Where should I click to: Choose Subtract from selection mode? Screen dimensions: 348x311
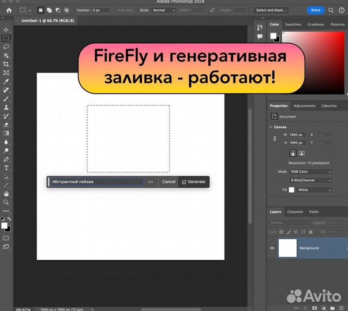58,10
